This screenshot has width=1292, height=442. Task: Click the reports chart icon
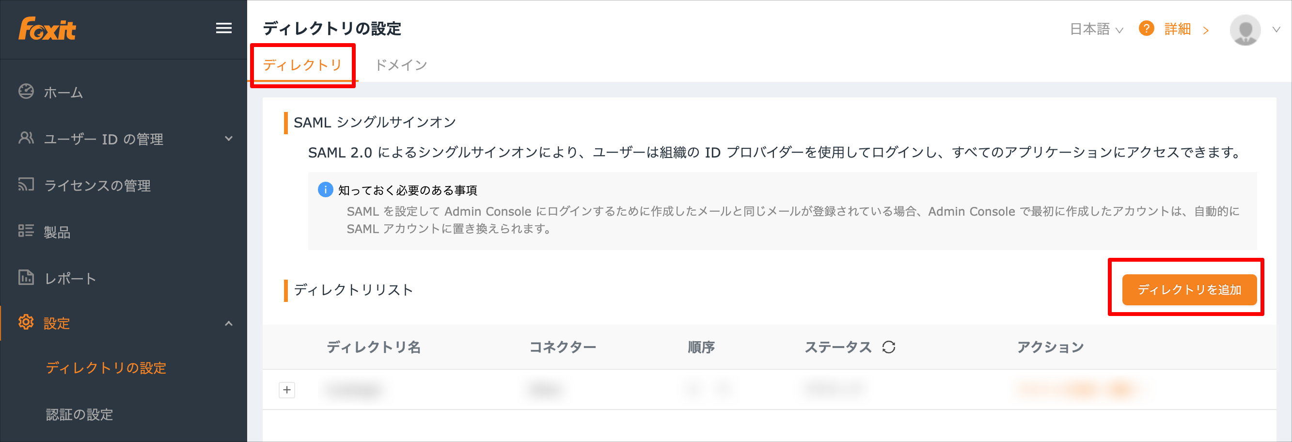pyautogui.click(x=26, y=277)
